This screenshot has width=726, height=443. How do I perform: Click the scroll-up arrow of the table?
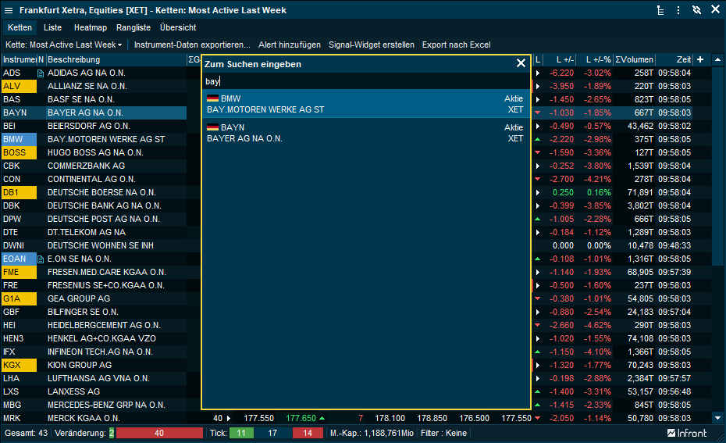pyautogui.click(x=717, y=59)
